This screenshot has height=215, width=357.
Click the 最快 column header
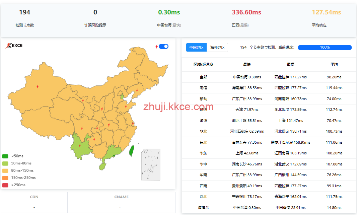point(247,64)
